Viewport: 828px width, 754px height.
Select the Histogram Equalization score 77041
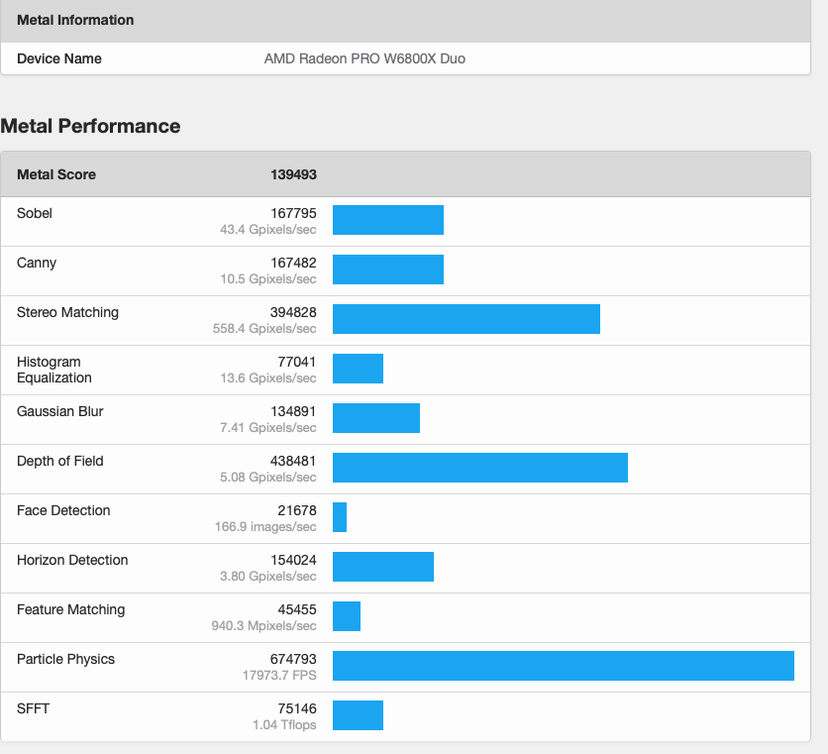[297, 363]
